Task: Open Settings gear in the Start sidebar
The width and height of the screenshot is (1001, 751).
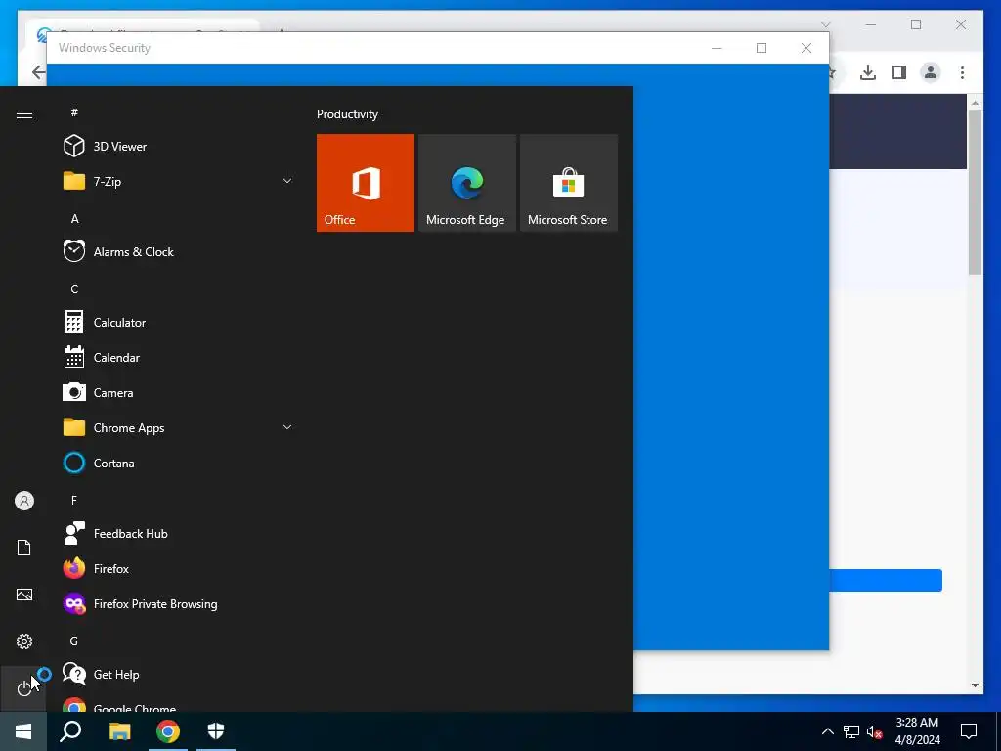Action: 24,641
